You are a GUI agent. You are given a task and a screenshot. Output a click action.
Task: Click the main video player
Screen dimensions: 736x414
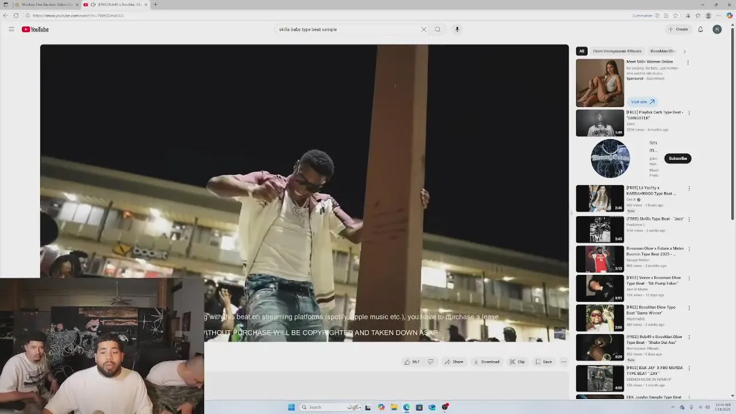pyautogui.click(x=304, y=193)
